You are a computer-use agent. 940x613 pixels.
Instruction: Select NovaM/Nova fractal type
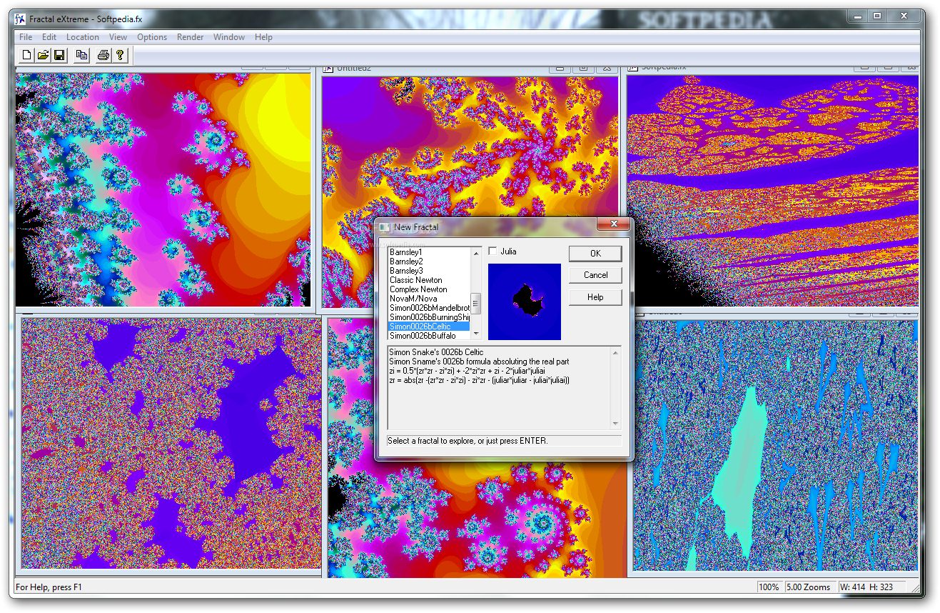413,299
